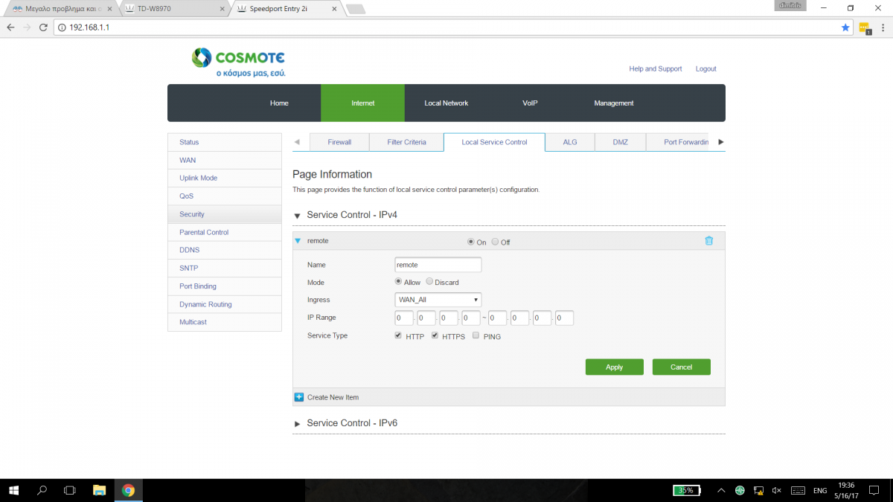Open Task View on the taskbar
Image resolution: width=893 pixels, height=502 pixels.
pyautogui.click(x=70, y=491)
